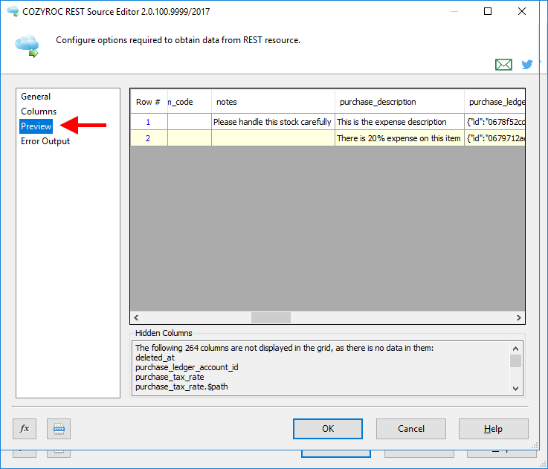Select row number 1 in the grid
Image resolution: width=548 pixels, height=469 pixels.
coord(148,122)
